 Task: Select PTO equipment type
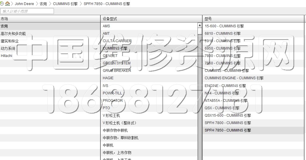click(106, 108)
